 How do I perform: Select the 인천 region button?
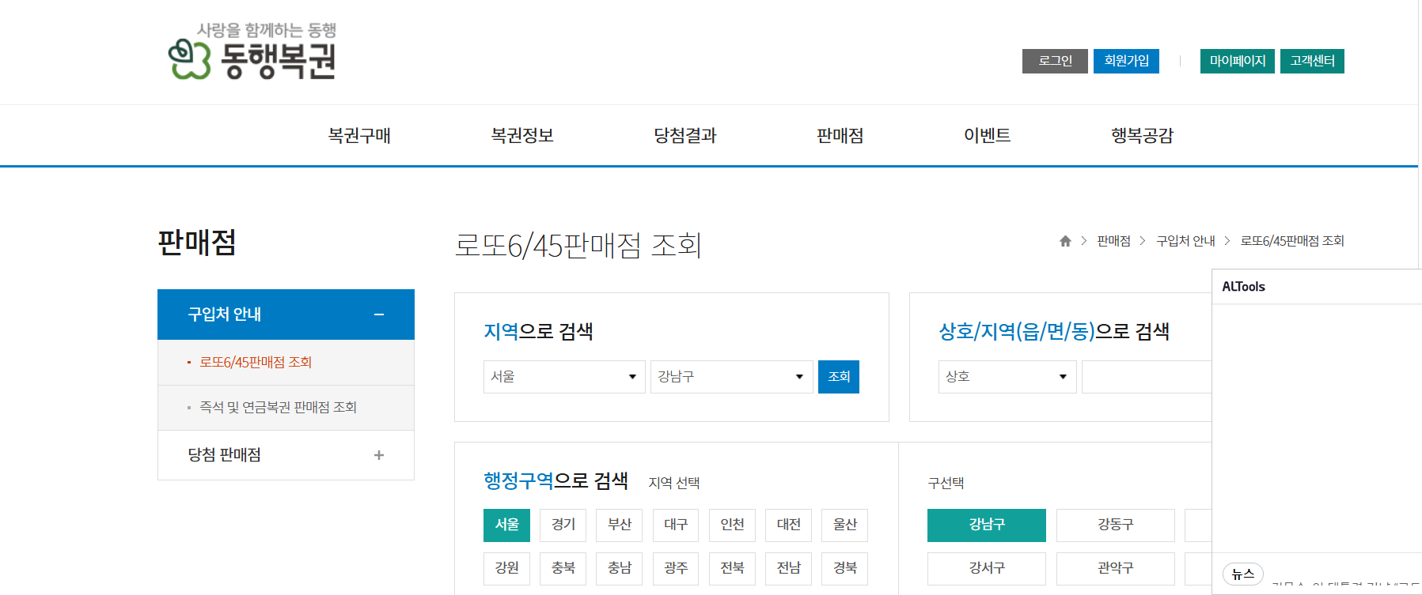[x=733, y=525]
